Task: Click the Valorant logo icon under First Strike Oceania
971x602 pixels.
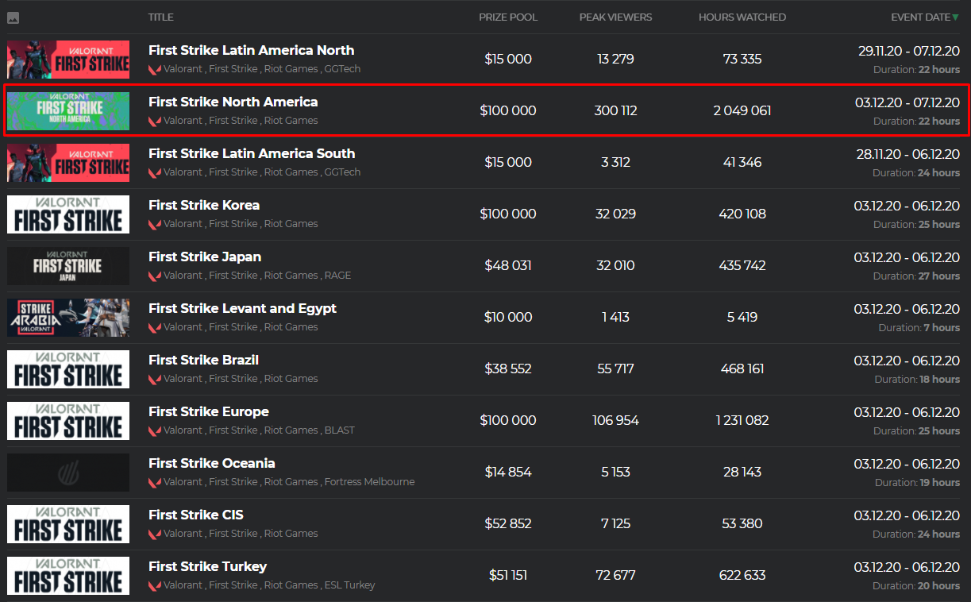Action: click(x=155, y=482)
